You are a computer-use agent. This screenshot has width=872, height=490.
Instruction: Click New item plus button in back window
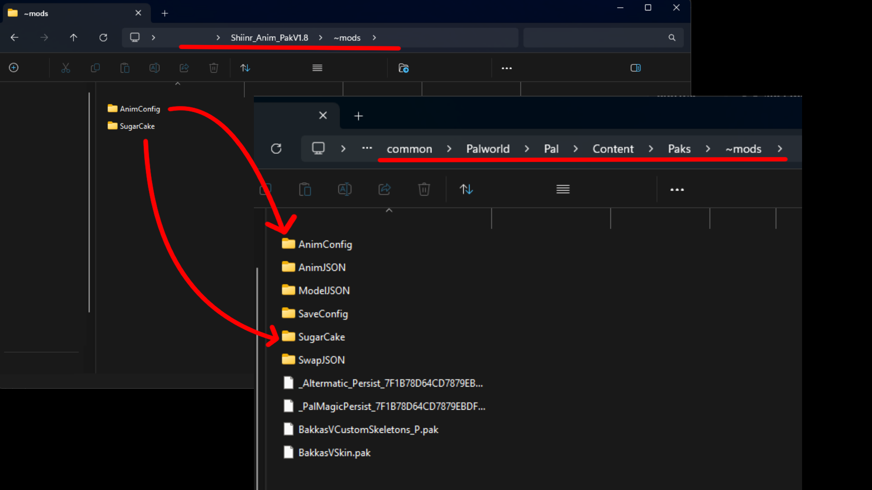coord(14,68)
